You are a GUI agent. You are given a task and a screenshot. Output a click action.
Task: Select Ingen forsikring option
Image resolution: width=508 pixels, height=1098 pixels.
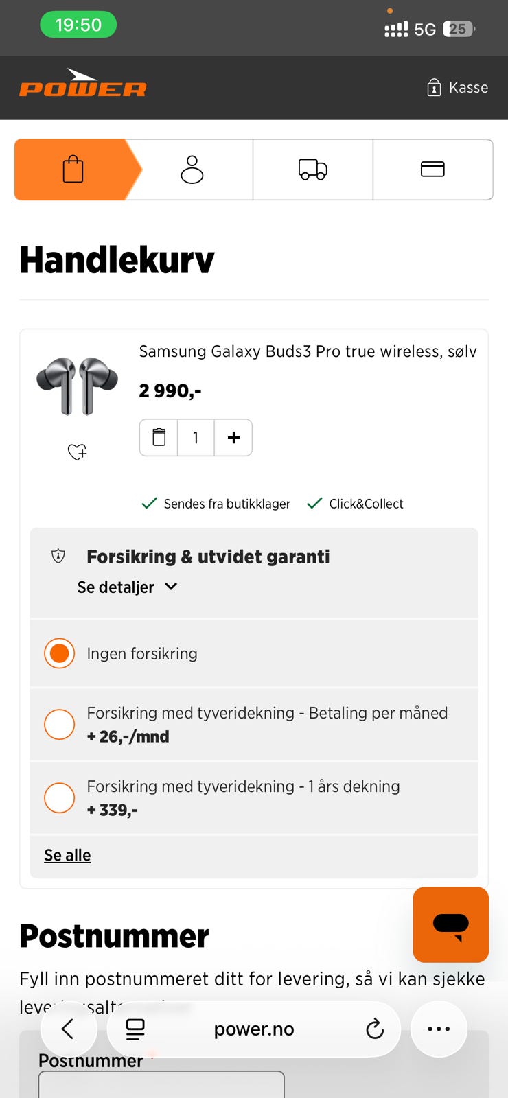(x=60, y=653)
